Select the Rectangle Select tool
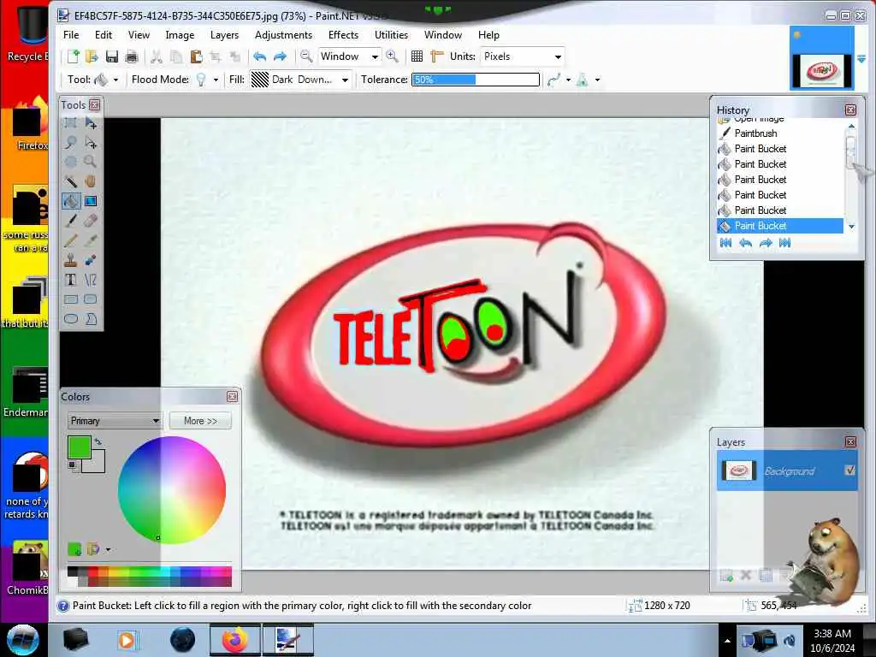876x657 pixels. 70,123
